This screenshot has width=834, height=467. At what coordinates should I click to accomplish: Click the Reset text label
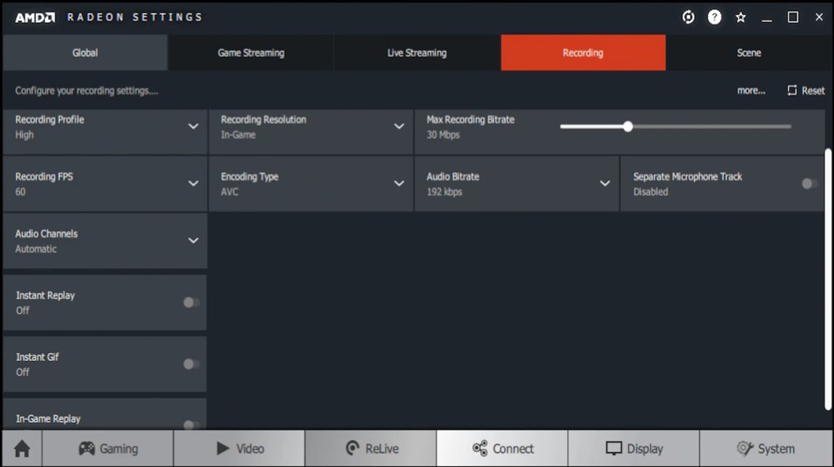(814, 90)
